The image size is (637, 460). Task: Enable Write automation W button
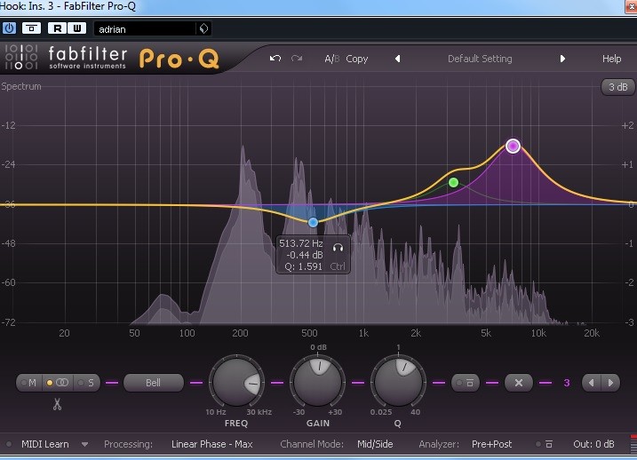click(x=76, y=28)
